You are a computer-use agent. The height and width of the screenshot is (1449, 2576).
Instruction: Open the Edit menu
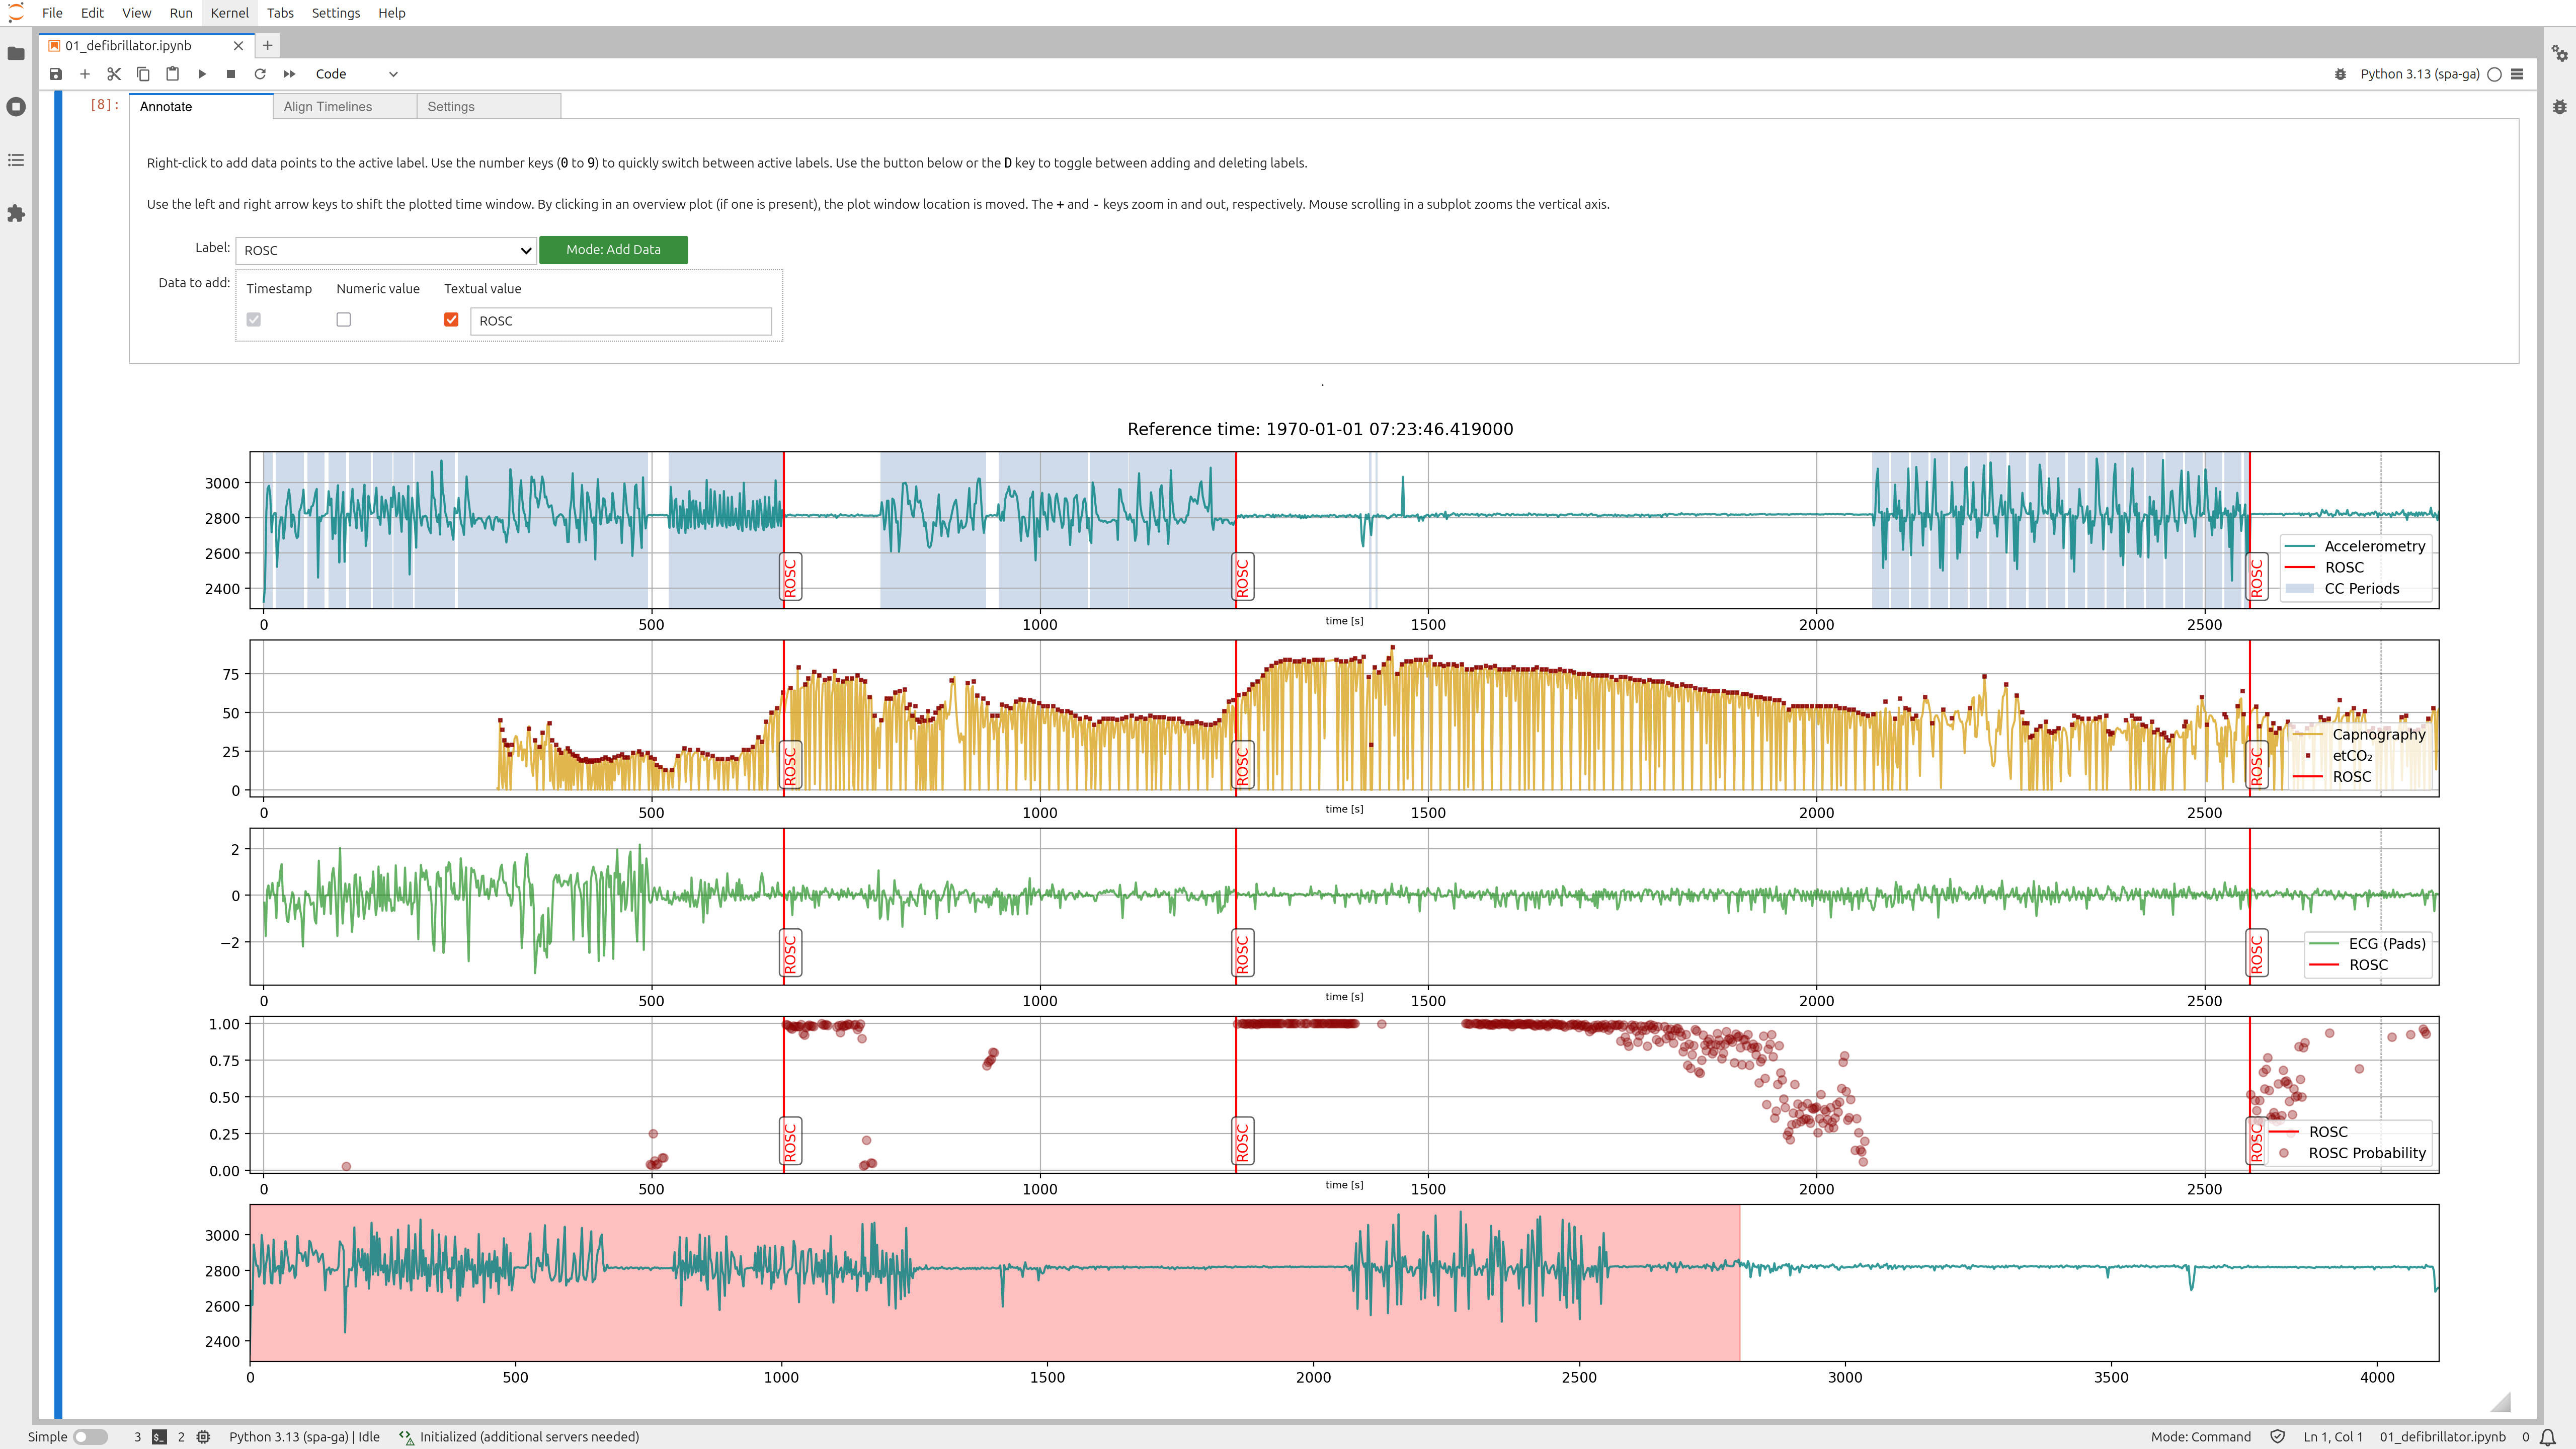click(x=92, y=13)
